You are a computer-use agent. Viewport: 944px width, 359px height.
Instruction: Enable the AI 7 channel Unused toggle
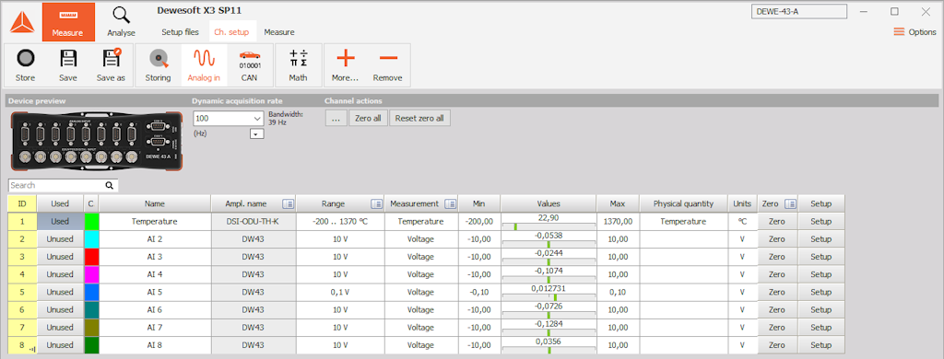coord(60,328)
